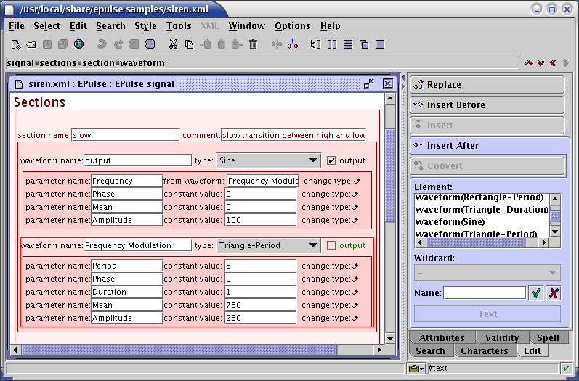
Task: Click the Delete trash can icon
Action: [x=253, y=44]
